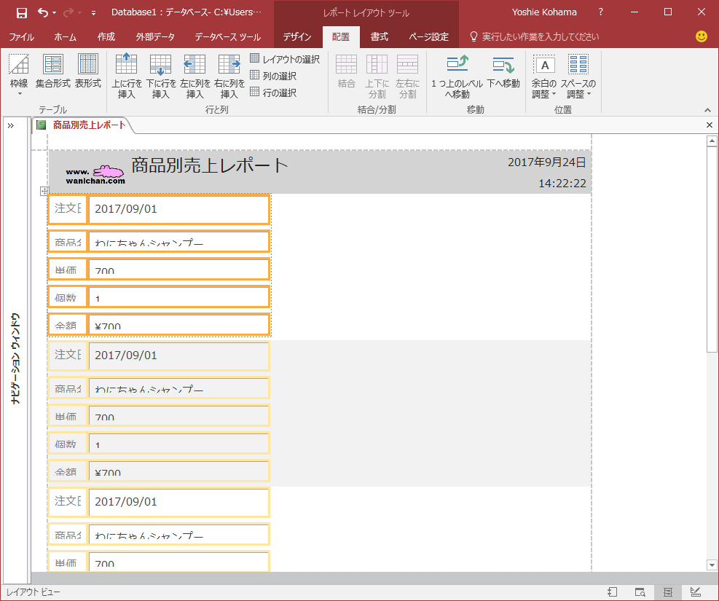
Task: Switch to the 作成 ribbon tab
Action: 106,36
